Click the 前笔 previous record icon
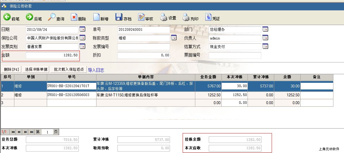This screenshot has height=153, width=344. coord(7,18)
